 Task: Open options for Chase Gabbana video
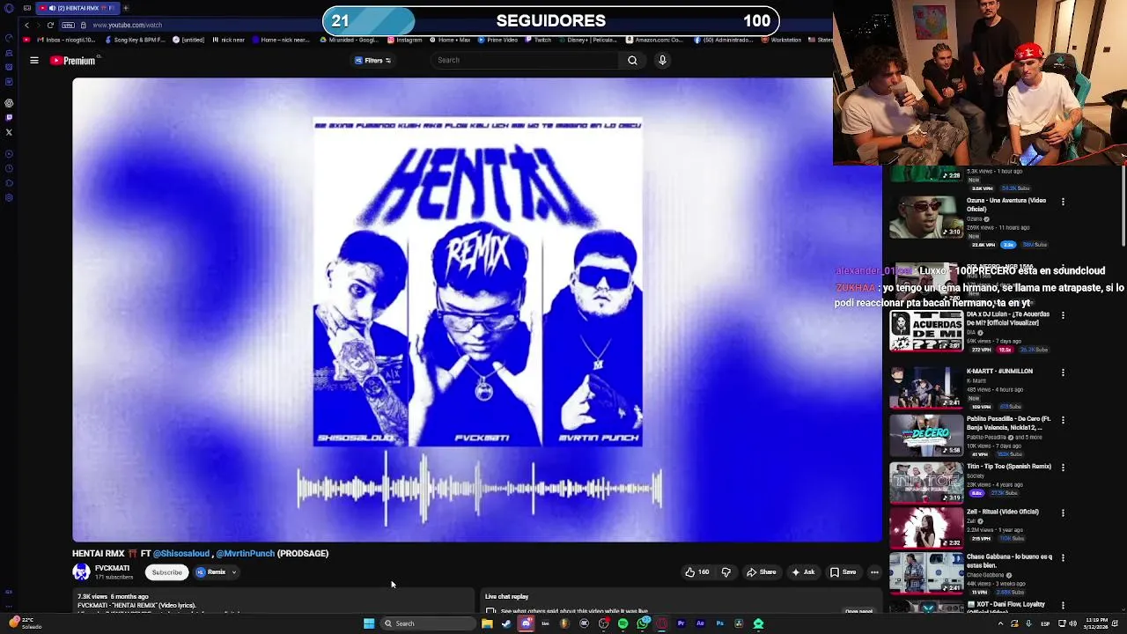coord(1063,558)
